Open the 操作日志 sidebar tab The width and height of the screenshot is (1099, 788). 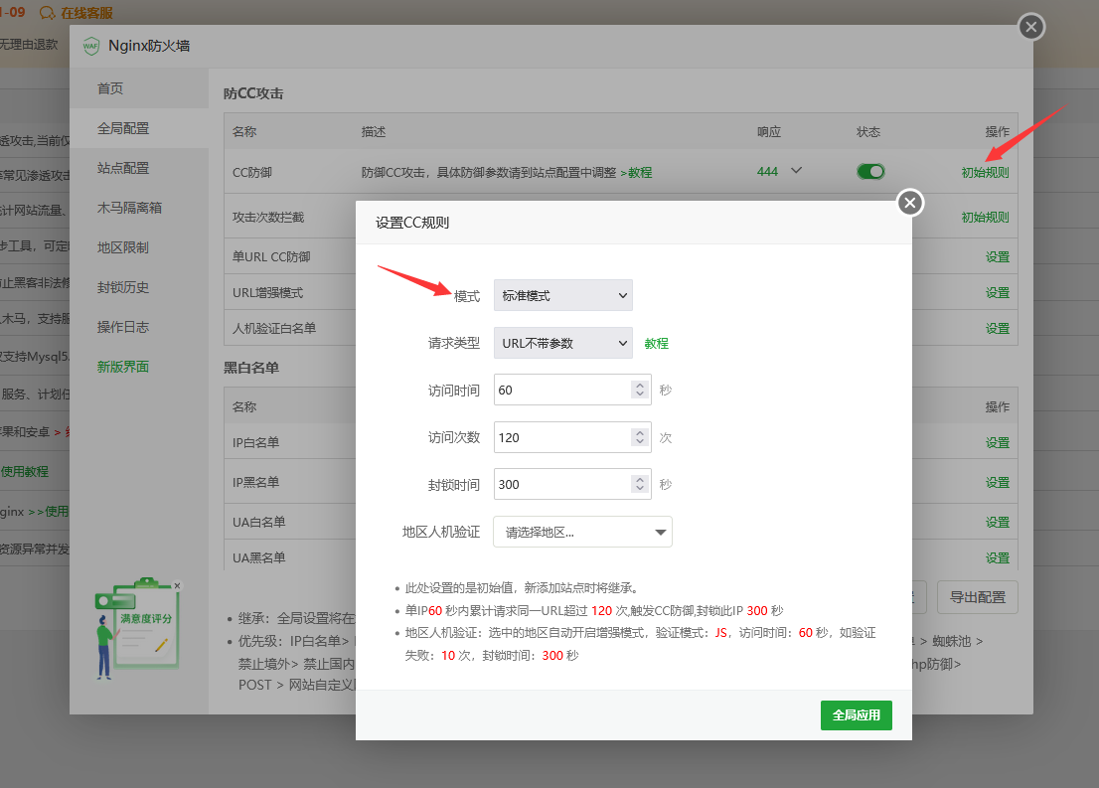pyautogui.click(x=139, y=327)
